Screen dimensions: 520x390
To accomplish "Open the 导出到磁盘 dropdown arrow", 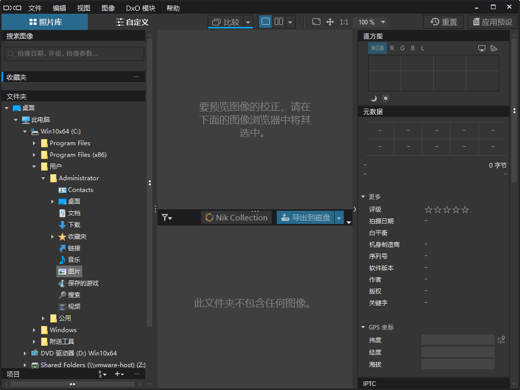I will coord(338,217).
